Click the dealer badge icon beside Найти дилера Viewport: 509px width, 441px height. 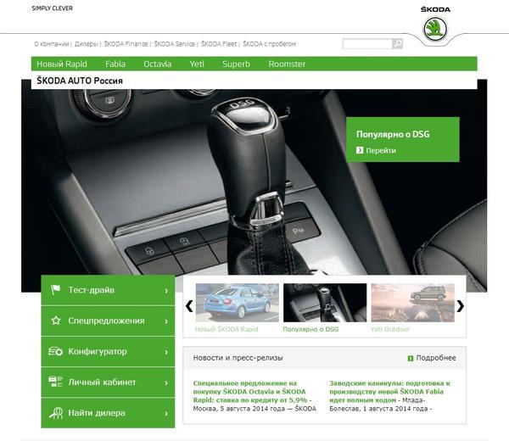pos(56,413)
